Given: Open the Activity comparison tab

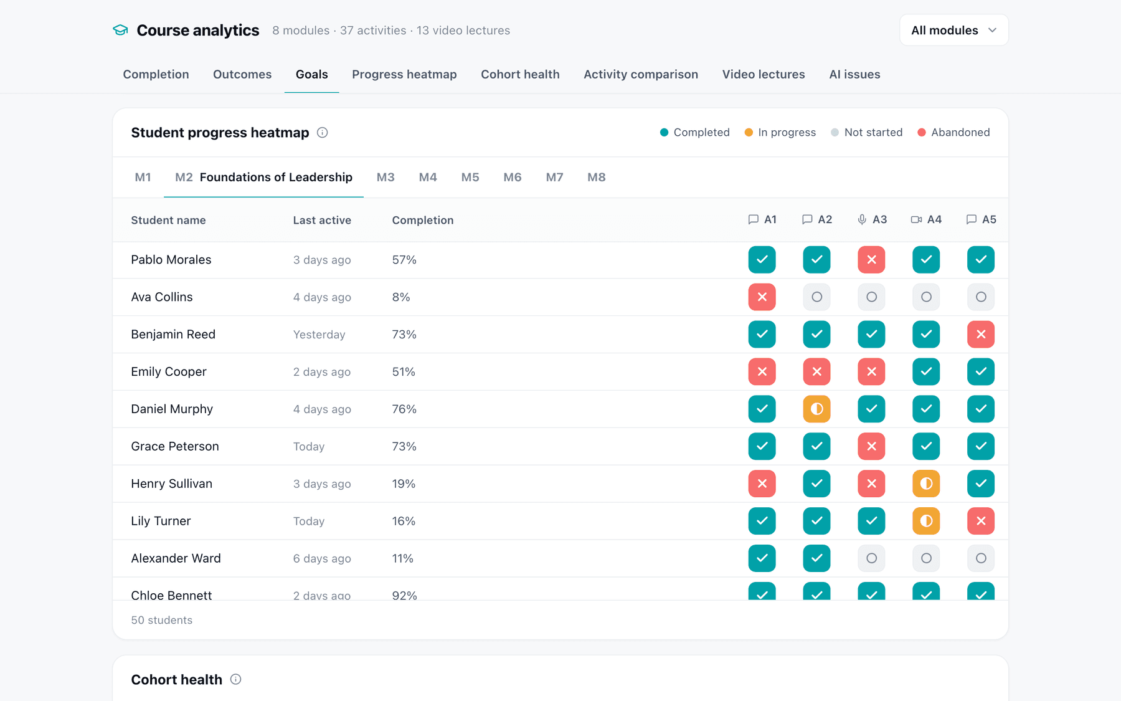Looking at the screenshot, I should (641, 74).
